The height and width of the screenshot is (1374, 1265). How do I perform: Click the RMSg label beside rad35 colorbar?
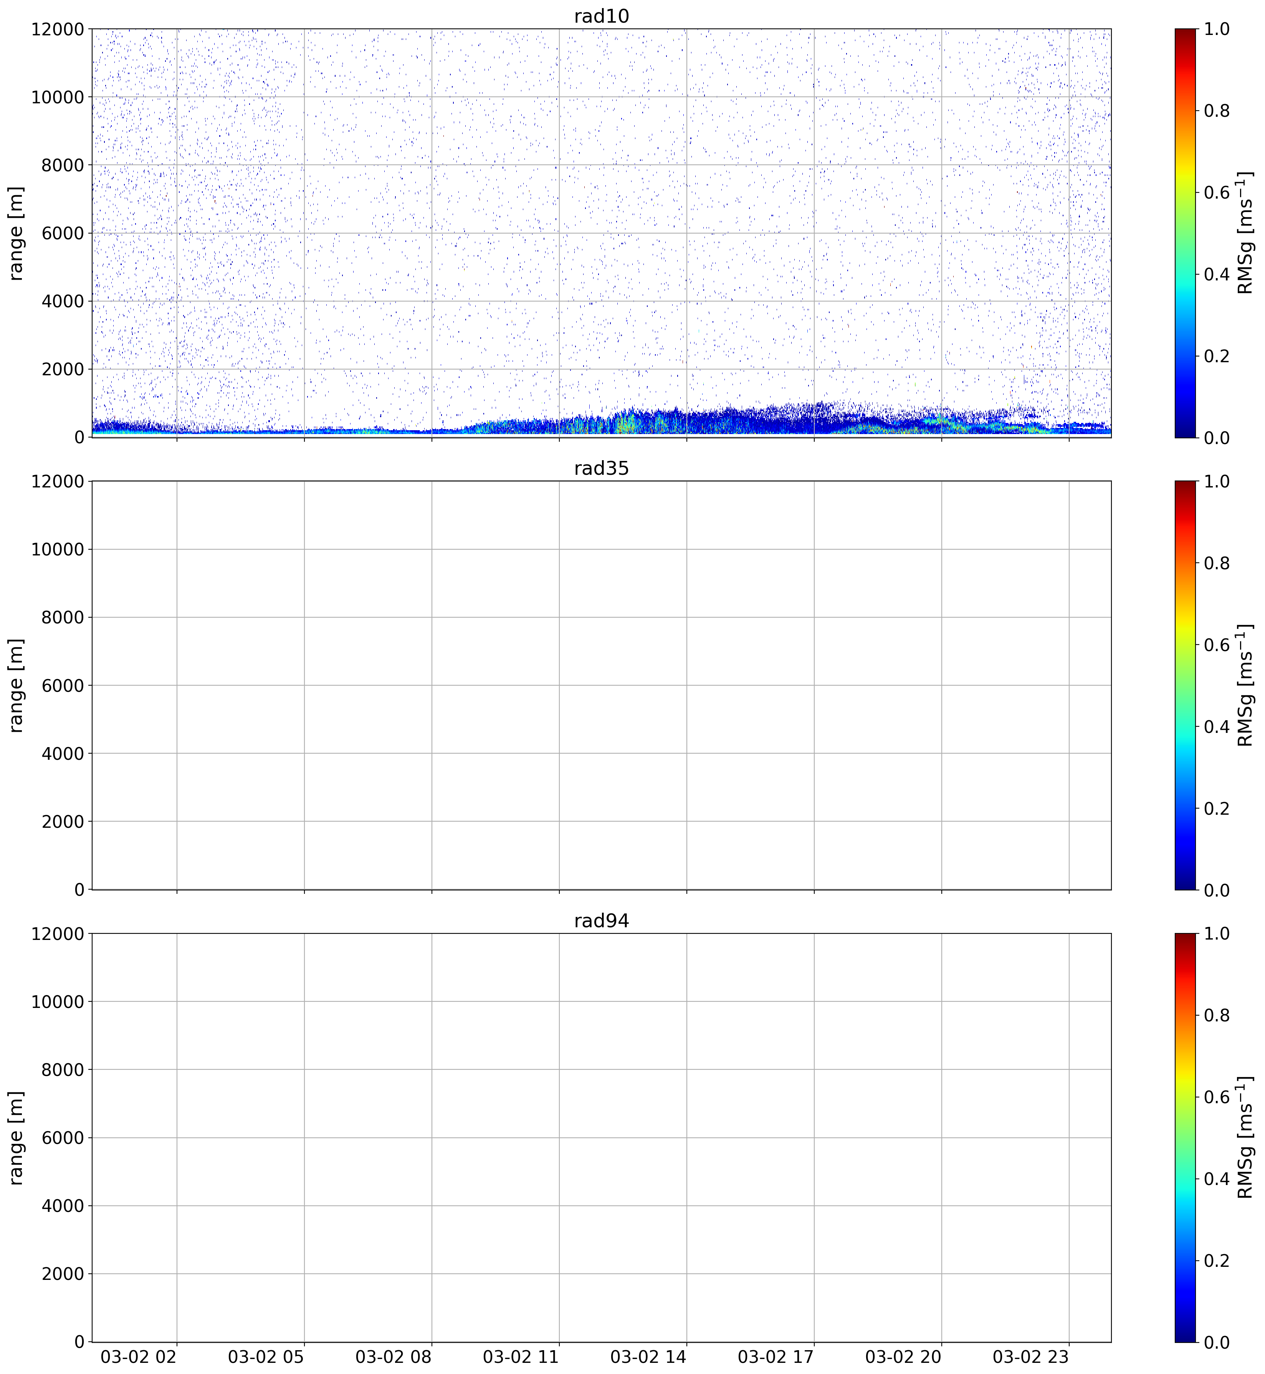[x=1245, y=685]
